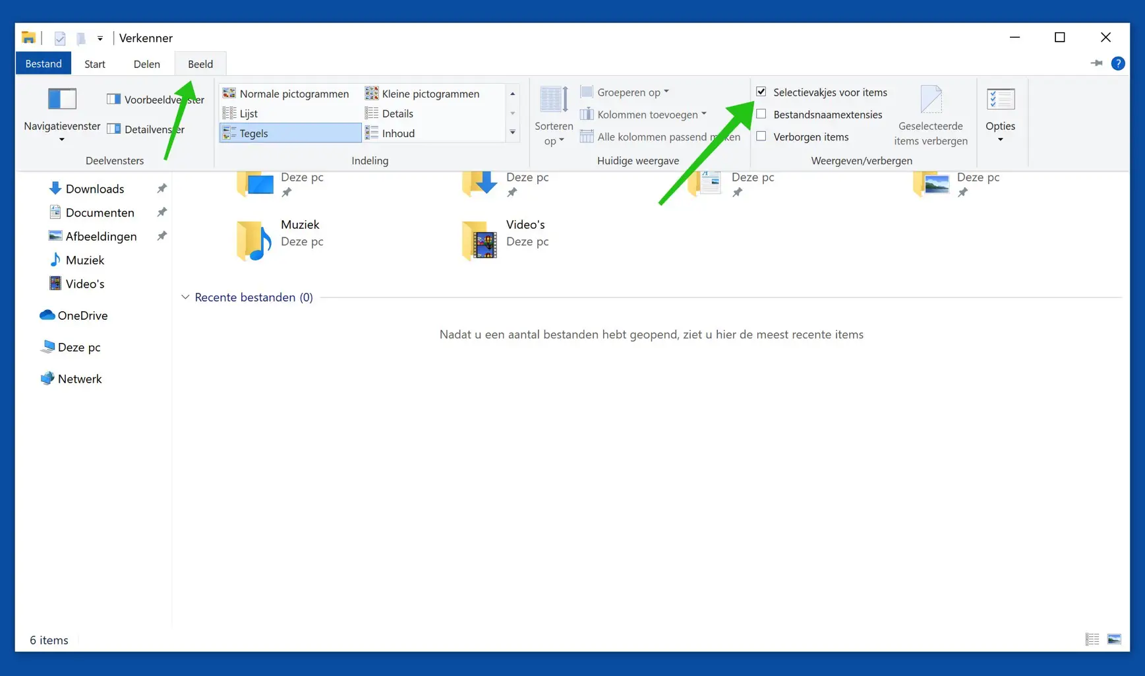The image size is (1145, 676).
Task: Unpin Afbeeldingen using its pin icon
Action: pyautogui.click(x=161, y=236)
